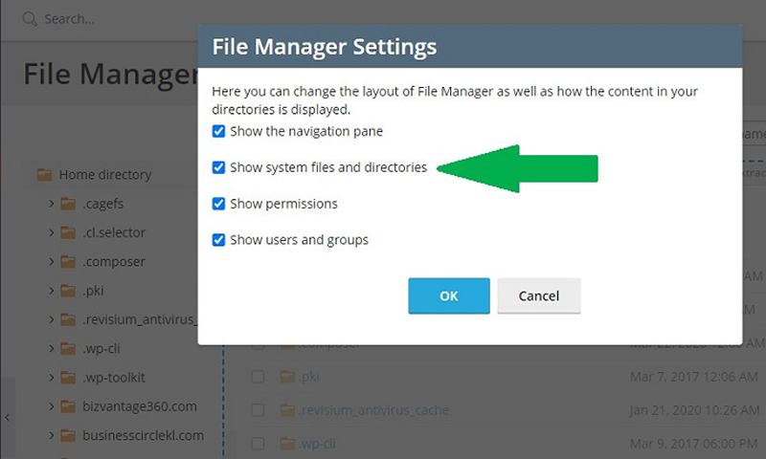
Task: Expand the .cl.selector tree folder
Action: point(51,232)
